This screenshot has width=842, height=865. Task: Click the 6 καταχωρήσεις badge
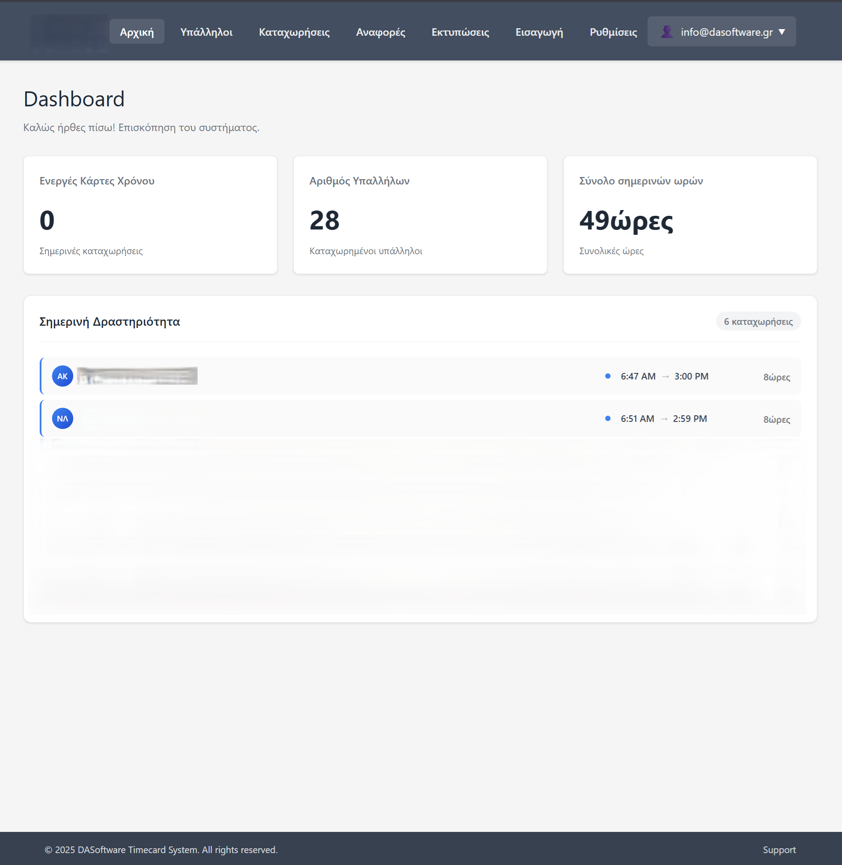point(757,322)
